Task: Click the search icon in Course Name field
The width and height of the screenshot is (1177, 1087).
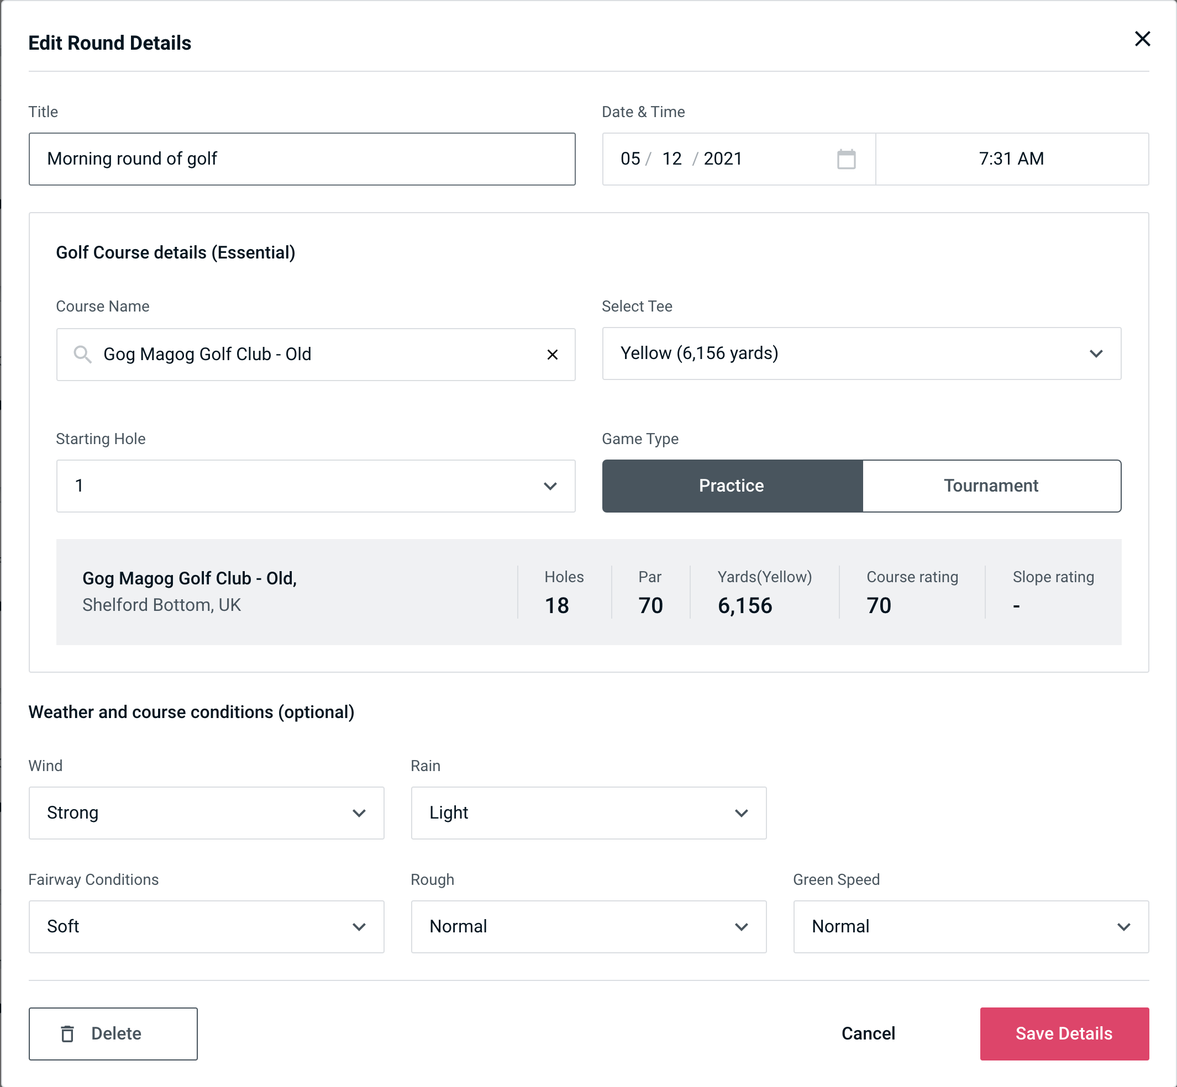Action: (x=83, y=355)
